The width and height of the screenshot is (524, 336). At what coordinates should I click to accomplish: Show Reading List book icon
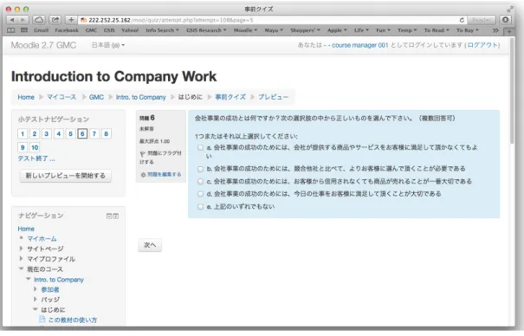[11, 30]
